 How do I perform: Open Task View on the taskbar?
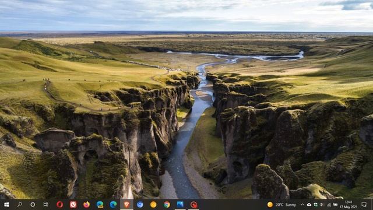click(x=45, y=205)
